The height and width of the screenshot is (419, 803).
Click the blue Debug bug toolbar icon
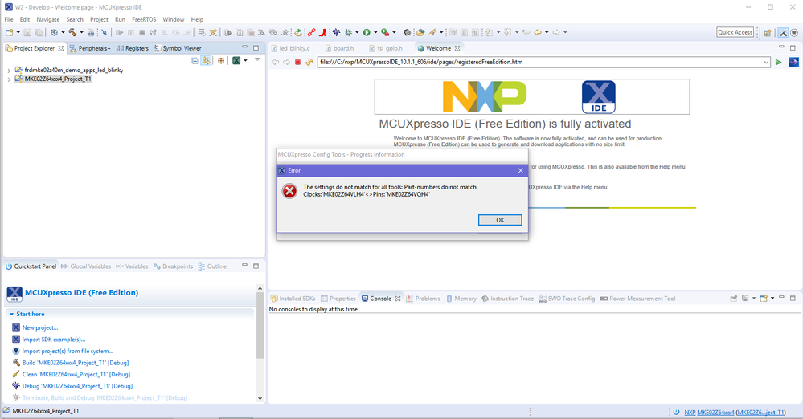(336, 32)
